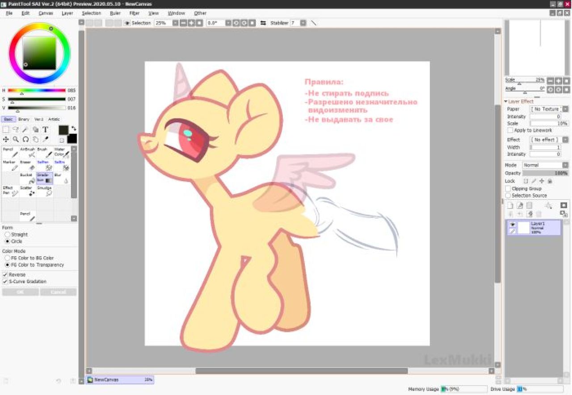
Task: Zoom out with toolbar minus button
Action: (183, 23)
